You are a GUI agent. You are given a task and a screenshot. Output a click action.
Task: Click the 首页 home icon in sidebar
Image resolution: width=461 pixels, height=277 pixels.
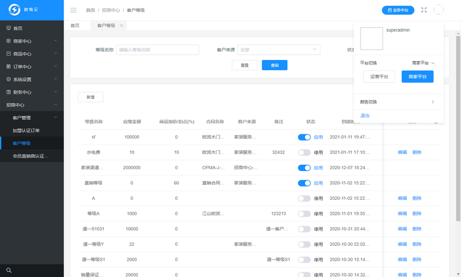[x=9, y=28]
